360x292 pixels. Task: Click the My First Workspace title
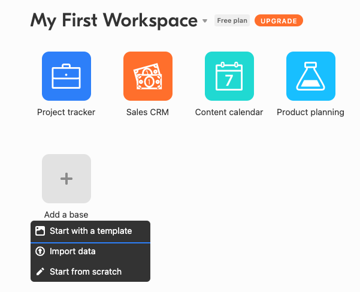coord(114,20)
